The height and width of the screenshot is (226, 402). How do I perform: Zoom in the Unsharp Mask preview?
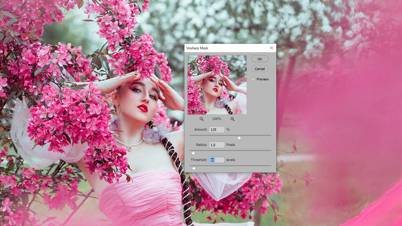coord(232,119)
